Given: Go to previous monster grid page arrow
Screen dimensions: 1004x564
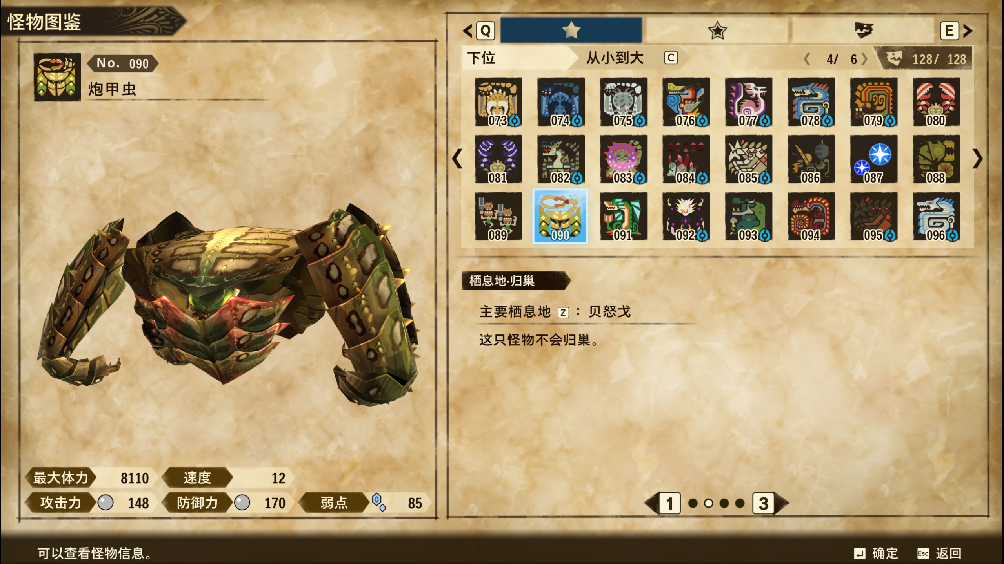Looking at the screenshot, I should click(x=457, y=159).
